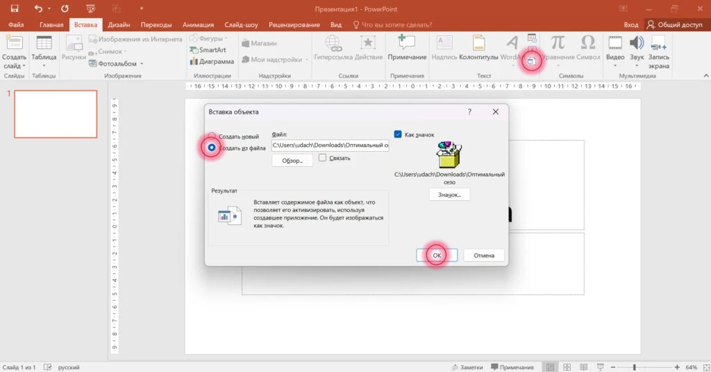Click the zoom slider handle
The image size is (711, 372).
tap(635, 367)
